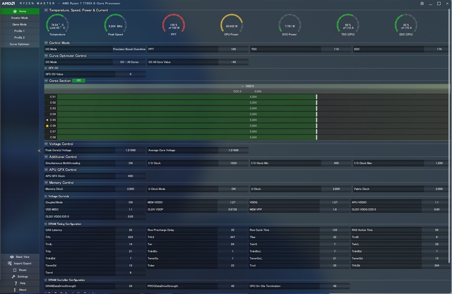Open the Home view in sidebar
This screenshot has height=294, width=452.
coord(19,11)
